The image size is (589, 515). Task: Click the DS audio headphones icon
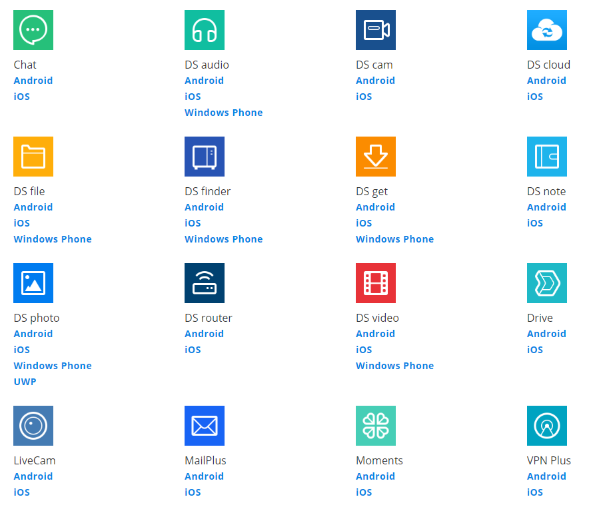(205, 30)
